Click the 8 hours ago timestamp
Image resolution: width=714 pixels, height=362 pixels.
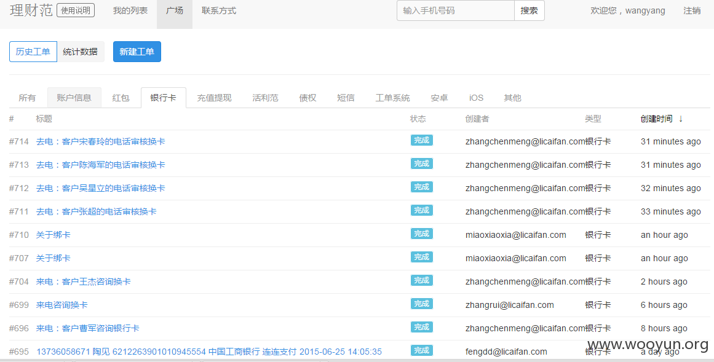click(x=664, y=328)
